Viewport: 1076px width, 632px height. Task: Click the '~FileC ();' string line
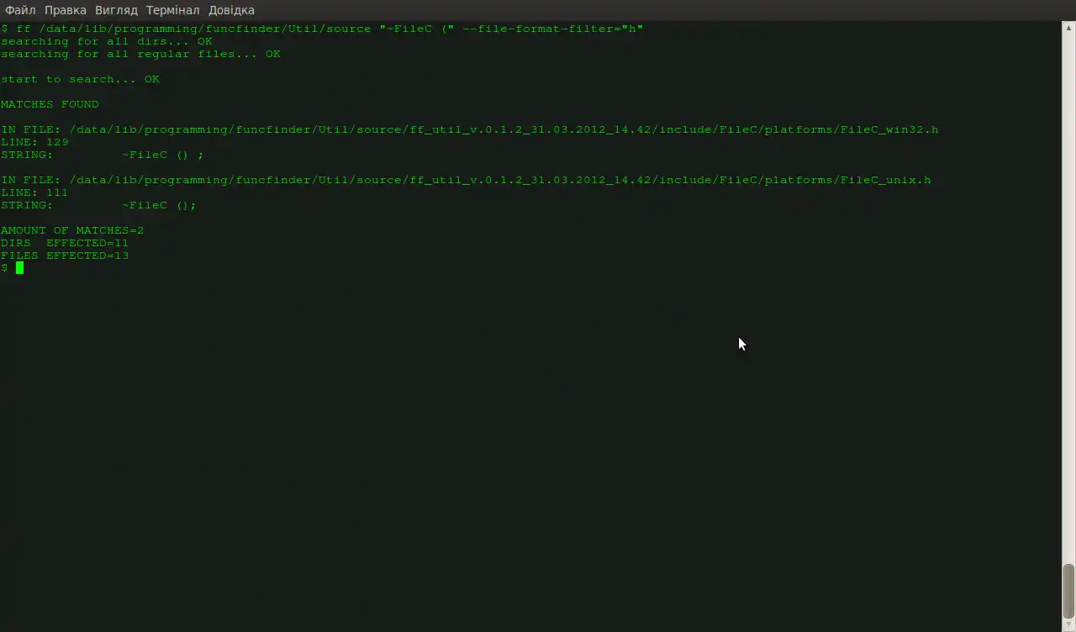pyautogui.click(x=98, y=205)
